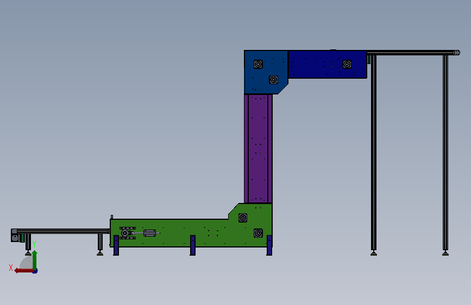Select the bearing unit on the dark blue upper housing
Screen dimensions: 471x305
(347, 64)
